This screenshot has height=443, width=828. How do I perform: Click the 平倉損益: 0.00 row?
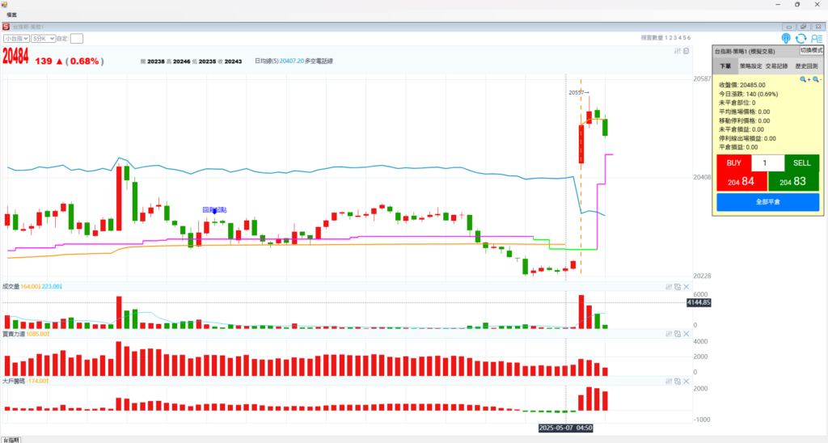tap(738, 147)
